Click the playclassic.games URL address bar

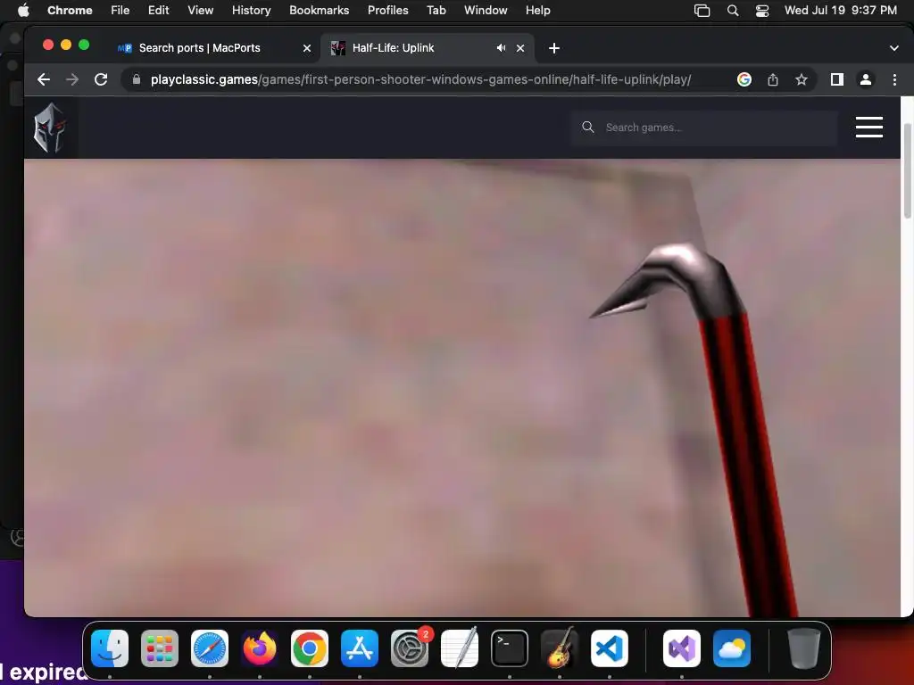421,79
